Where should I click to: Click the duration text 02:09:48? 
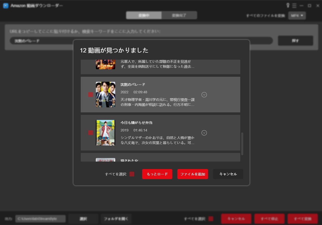(x=140, y=92)
